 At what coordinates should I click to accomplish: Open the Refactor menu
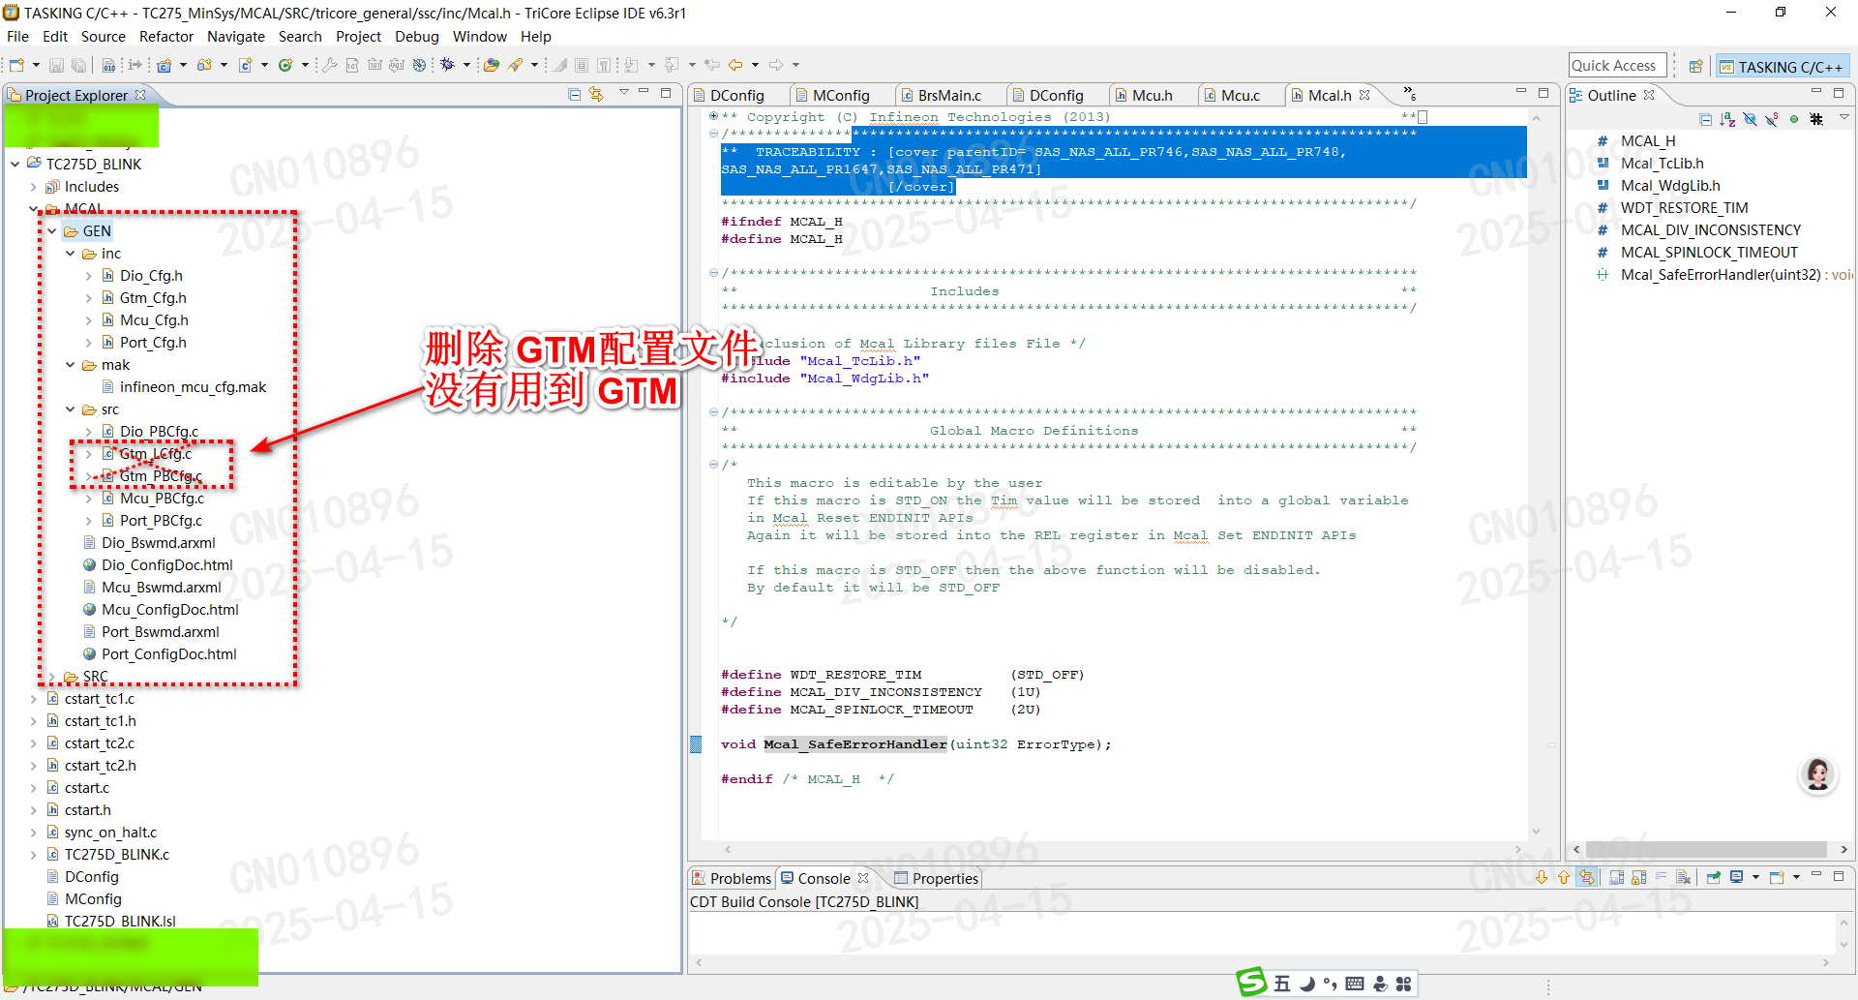(x=166, y=36)
